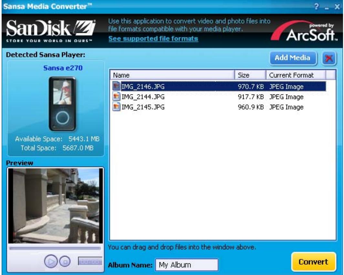Select the IMG_2144.JPG file name

[143, 97]
